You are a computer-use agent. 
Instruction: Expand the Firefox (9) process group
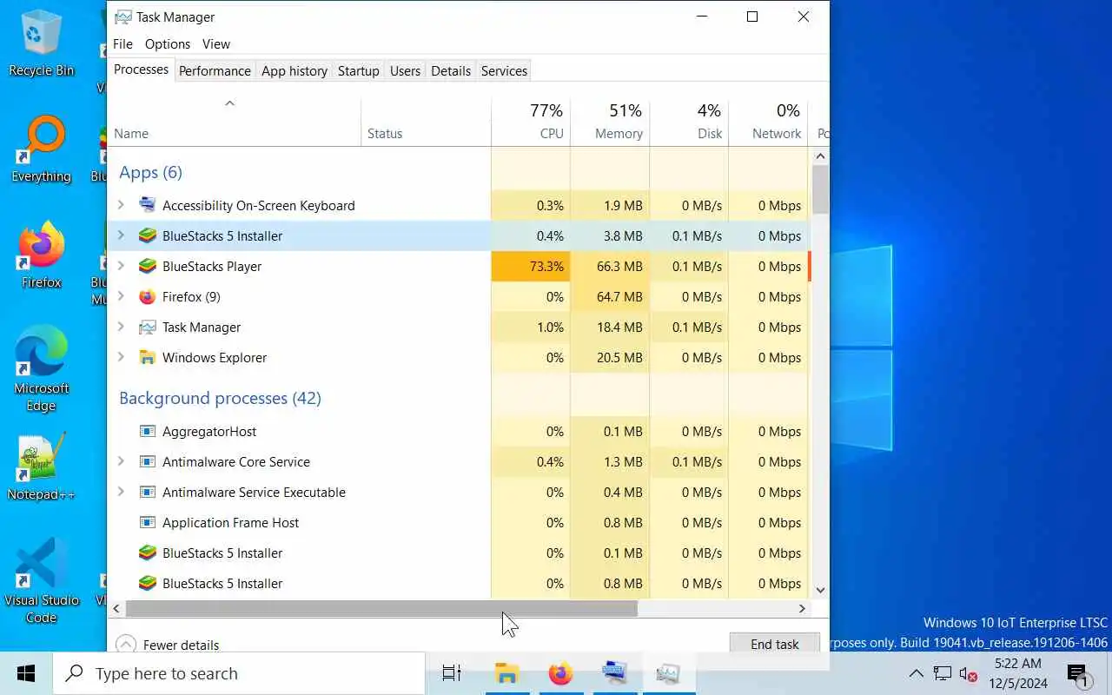(x=121, y=296)
